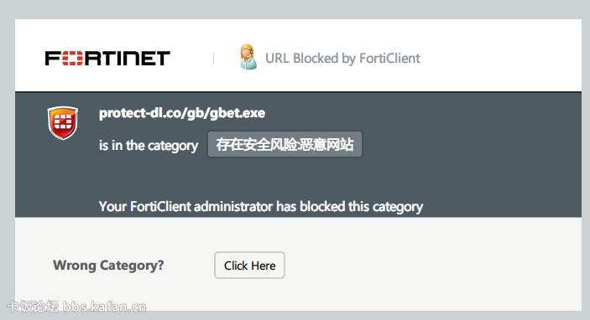Click the kafan forum Chinese watermark characters
Screen dimensions: 590x320
[x=33, y=307]
